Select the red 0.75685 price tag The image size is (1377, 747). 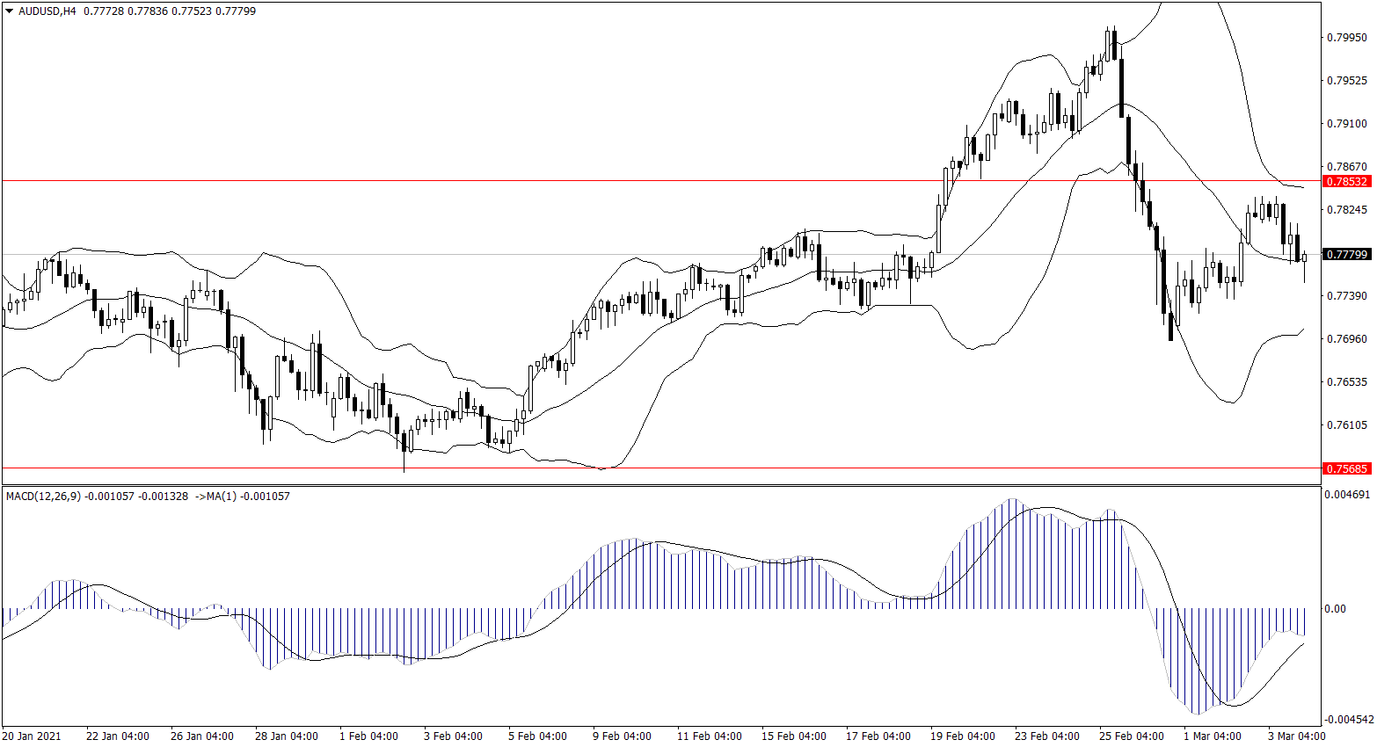click(1346, 468)
